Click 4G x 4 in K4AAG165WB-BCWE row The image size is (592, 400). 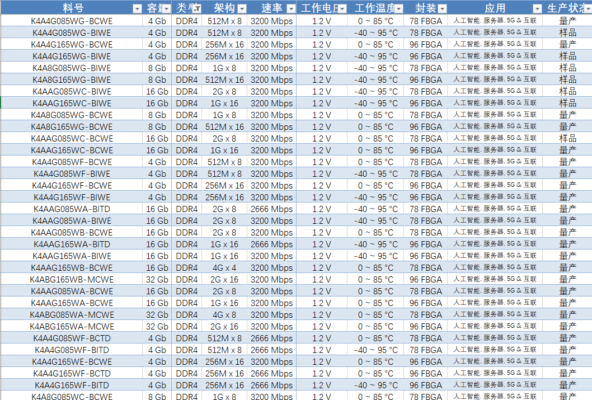click(x=224, y=267)
